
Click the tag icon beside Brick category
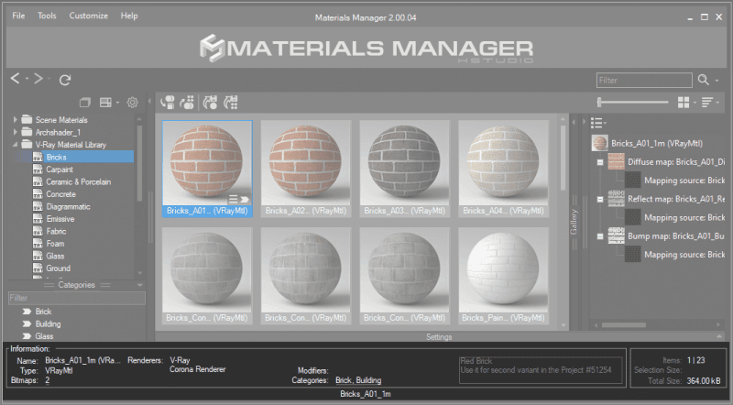pyautogui.click(x=27, y=312)
